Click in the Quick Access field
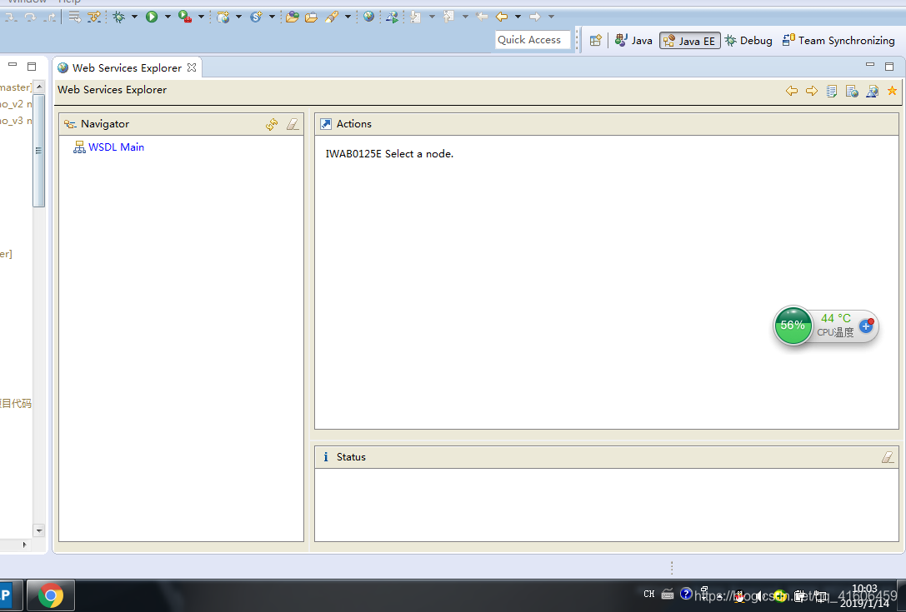Image resolution: width=906 pixels, height=612 pixels. [x=532, y=40]
